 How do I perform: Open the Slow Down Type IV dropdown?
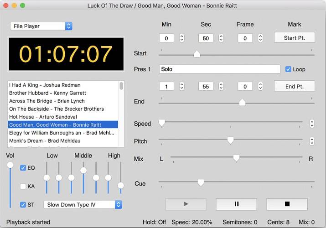[83, 205]
